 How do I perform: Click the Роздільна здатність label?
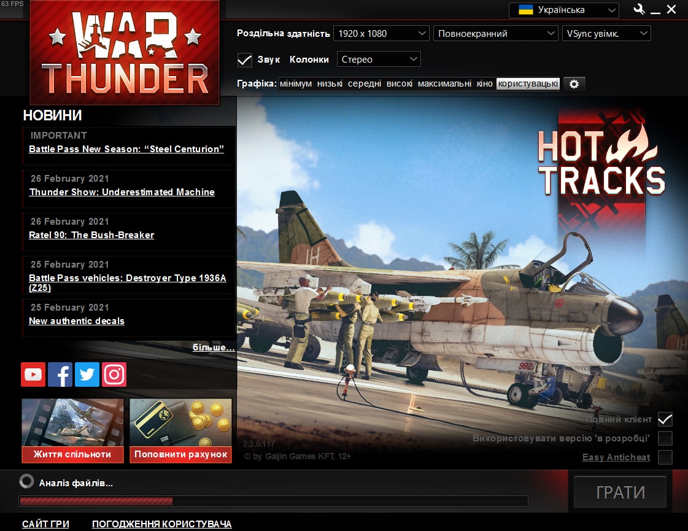click(284, 34)
